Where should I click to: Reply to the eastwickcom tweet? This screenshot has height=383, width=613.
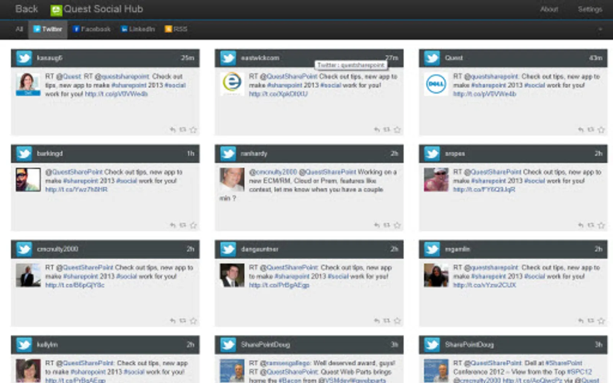point(377,130)
